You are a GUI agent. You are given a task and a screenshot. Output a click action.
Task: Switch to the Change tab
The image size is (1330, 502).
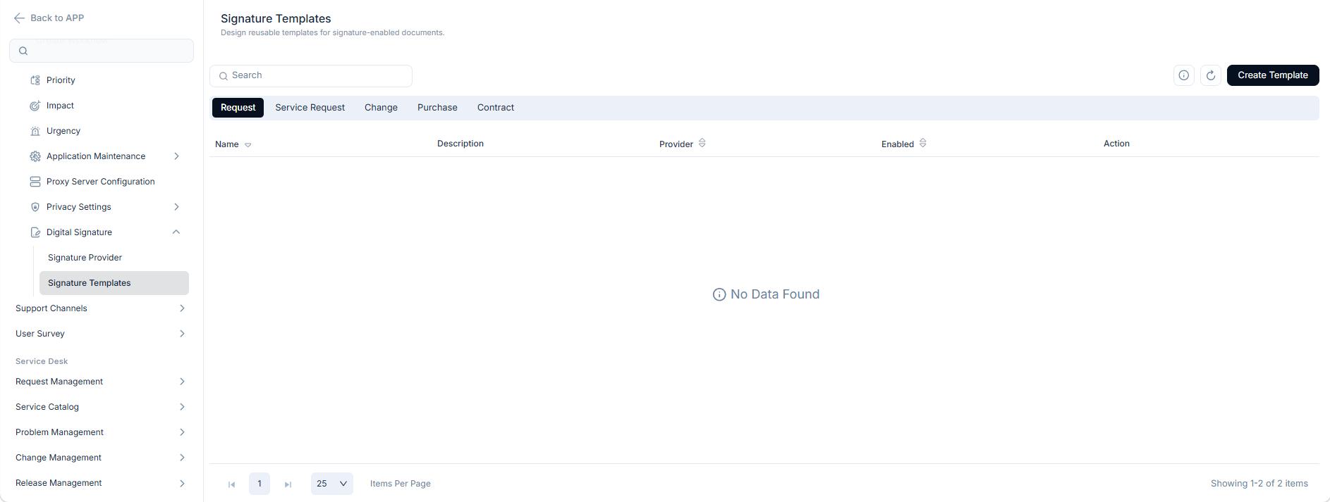[381, 108]
